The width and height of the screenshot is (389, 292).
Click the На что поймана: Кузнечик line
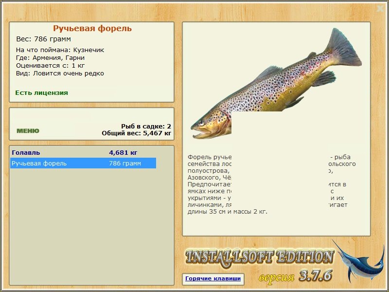[x=60, y=50]
